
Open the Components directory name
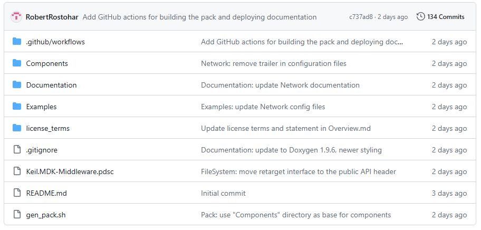pyautogui.click(x=47, y=63)
